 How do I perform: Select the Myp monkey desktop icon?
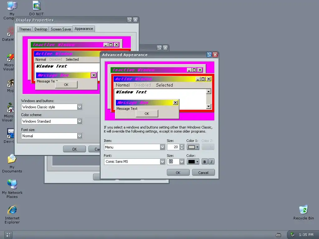coord(10,83)
